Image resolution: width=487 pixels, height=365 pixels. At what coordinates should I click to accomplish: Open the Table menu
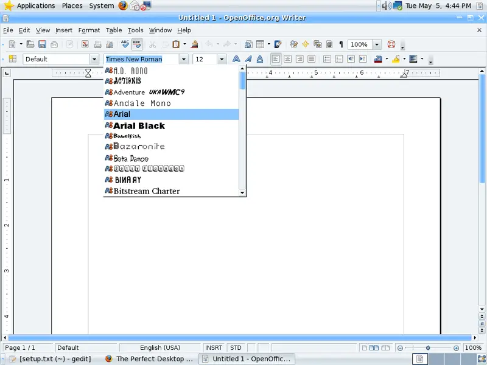(x=114, y=30)
